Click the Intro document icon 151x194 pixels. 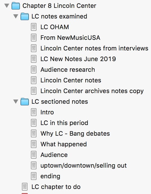[x=34, y=112]
